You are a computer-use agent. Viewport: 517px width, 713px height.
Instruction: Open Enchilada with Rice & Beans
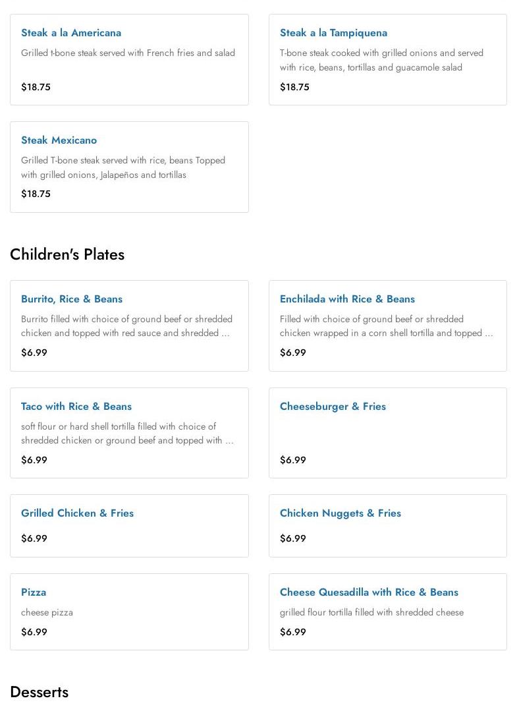coord(347,299)
